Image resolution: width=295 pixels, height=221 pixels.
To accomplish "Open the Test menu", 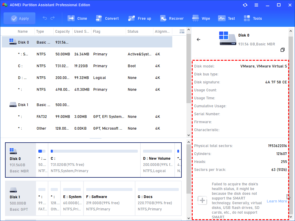I will click(x=226, y=18).
